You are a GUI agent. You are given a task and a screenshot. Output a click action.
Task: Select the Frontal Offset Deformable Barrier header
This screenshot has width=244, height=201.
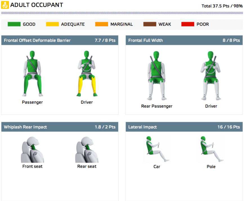37,40
